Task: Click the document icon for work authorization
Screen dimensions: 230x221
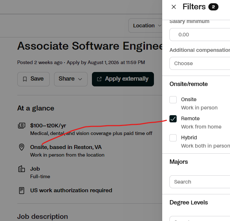Action: 22,190
